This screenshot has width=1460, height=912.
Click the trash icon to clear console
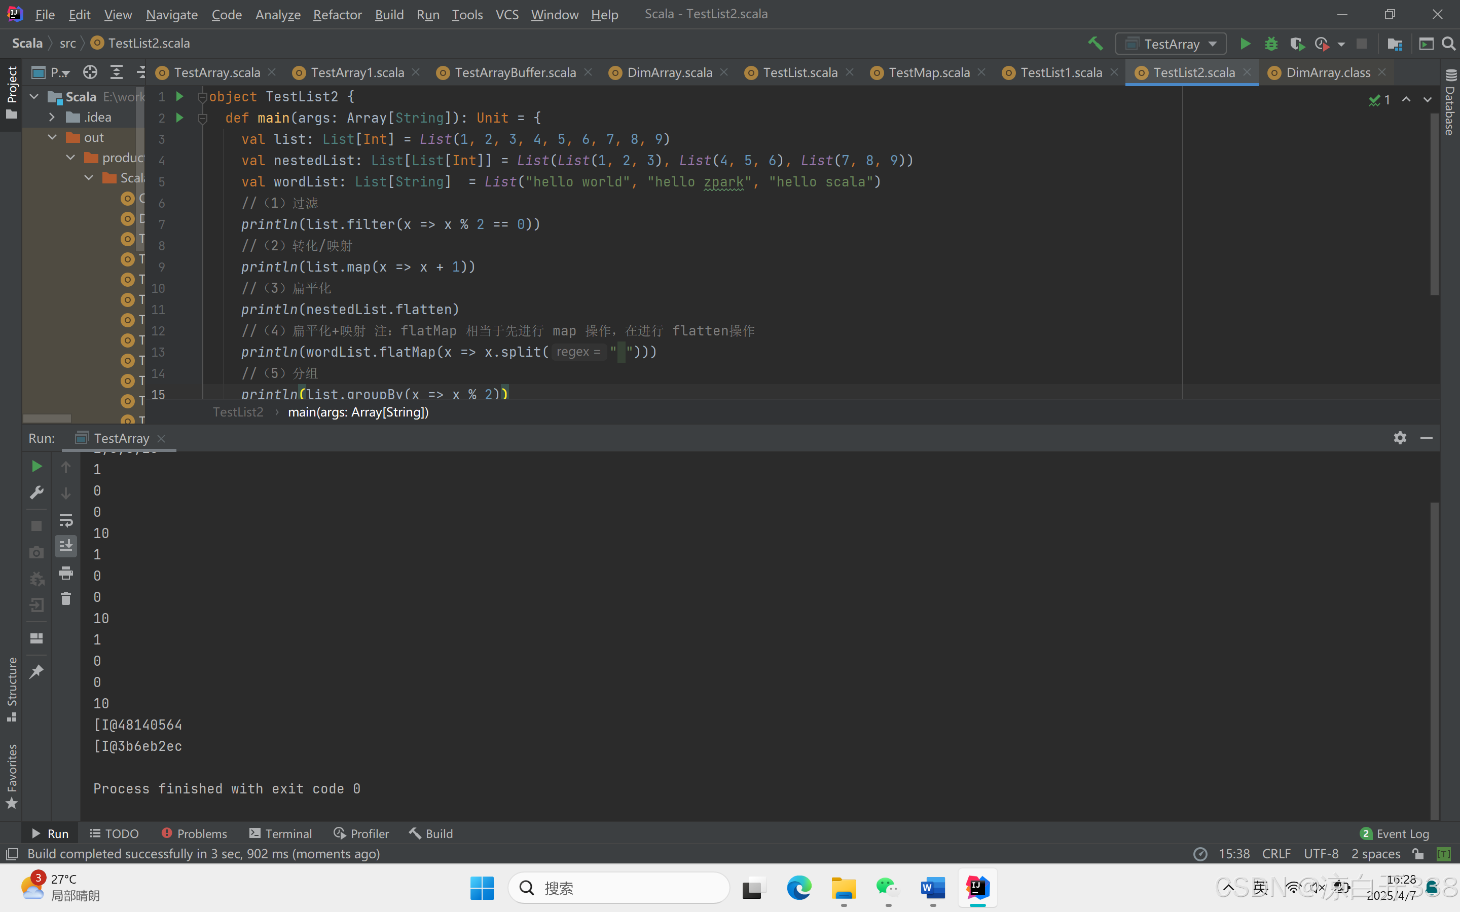pos(66,598)
